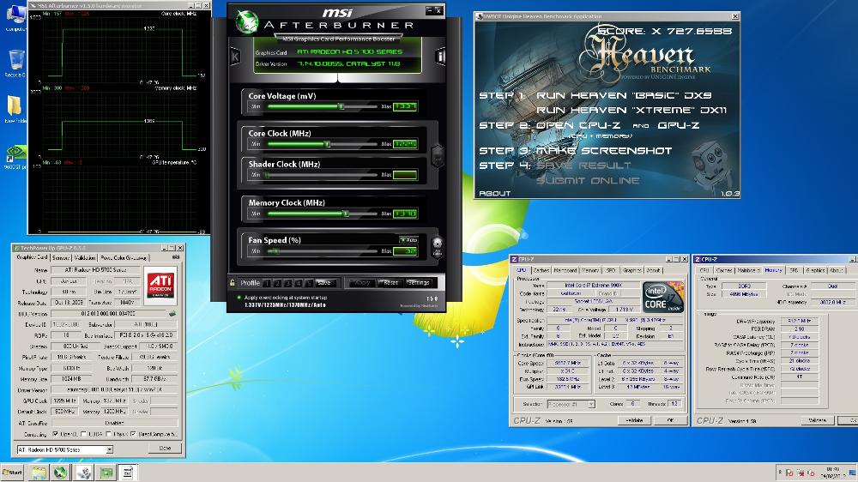Click the Core Clock slider handle

click(327, 144)
